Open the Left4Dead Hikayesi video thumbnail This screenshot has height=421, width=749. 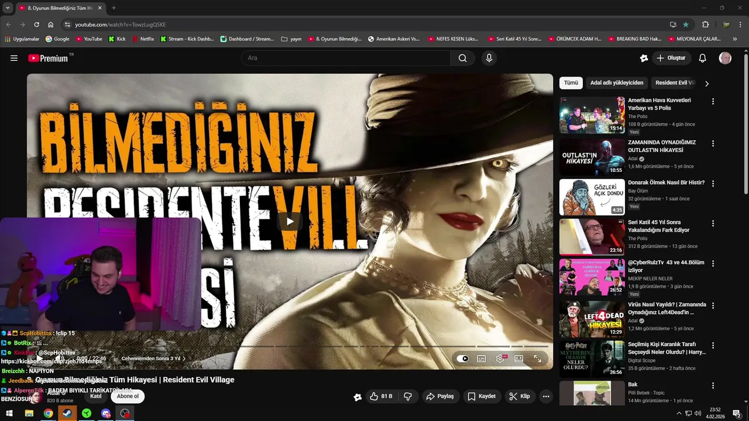click(x=592, y=319)
